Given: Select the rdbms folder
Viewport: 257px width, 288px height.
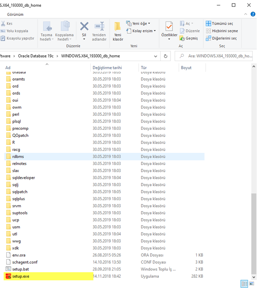Looking at the screenshot, I should tap(18, 157).
